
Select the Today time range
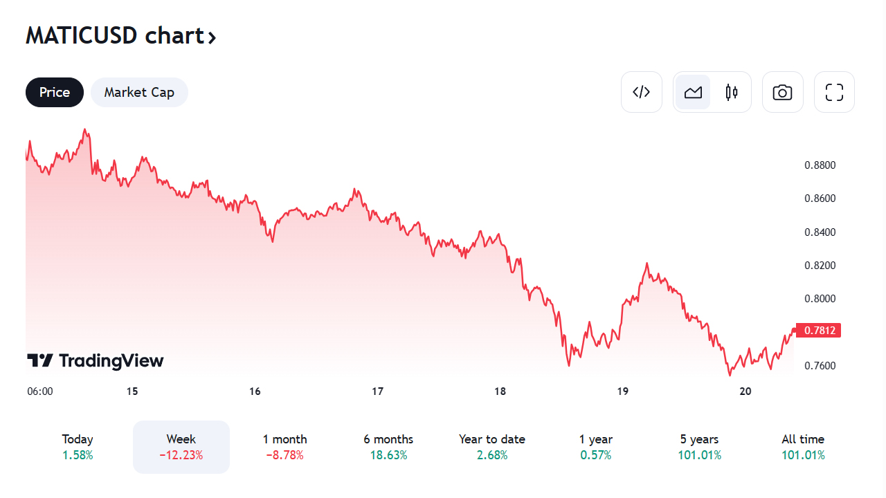coord(78,447)
